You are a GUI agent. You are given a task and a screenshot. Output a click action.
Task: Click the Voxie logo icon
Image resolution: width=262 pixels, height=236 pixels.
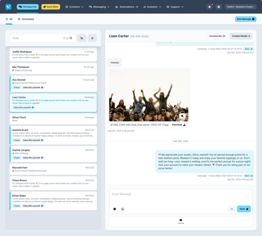pyautogui.click(x=8, y=7)
